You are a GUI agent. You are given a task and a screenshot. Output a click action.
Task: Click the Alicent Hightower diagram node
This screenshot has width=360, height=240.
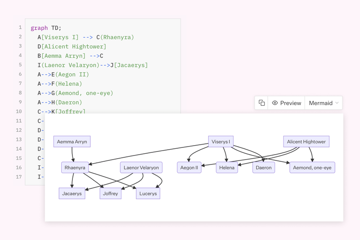pyautogui.click(x=306, y=142)
